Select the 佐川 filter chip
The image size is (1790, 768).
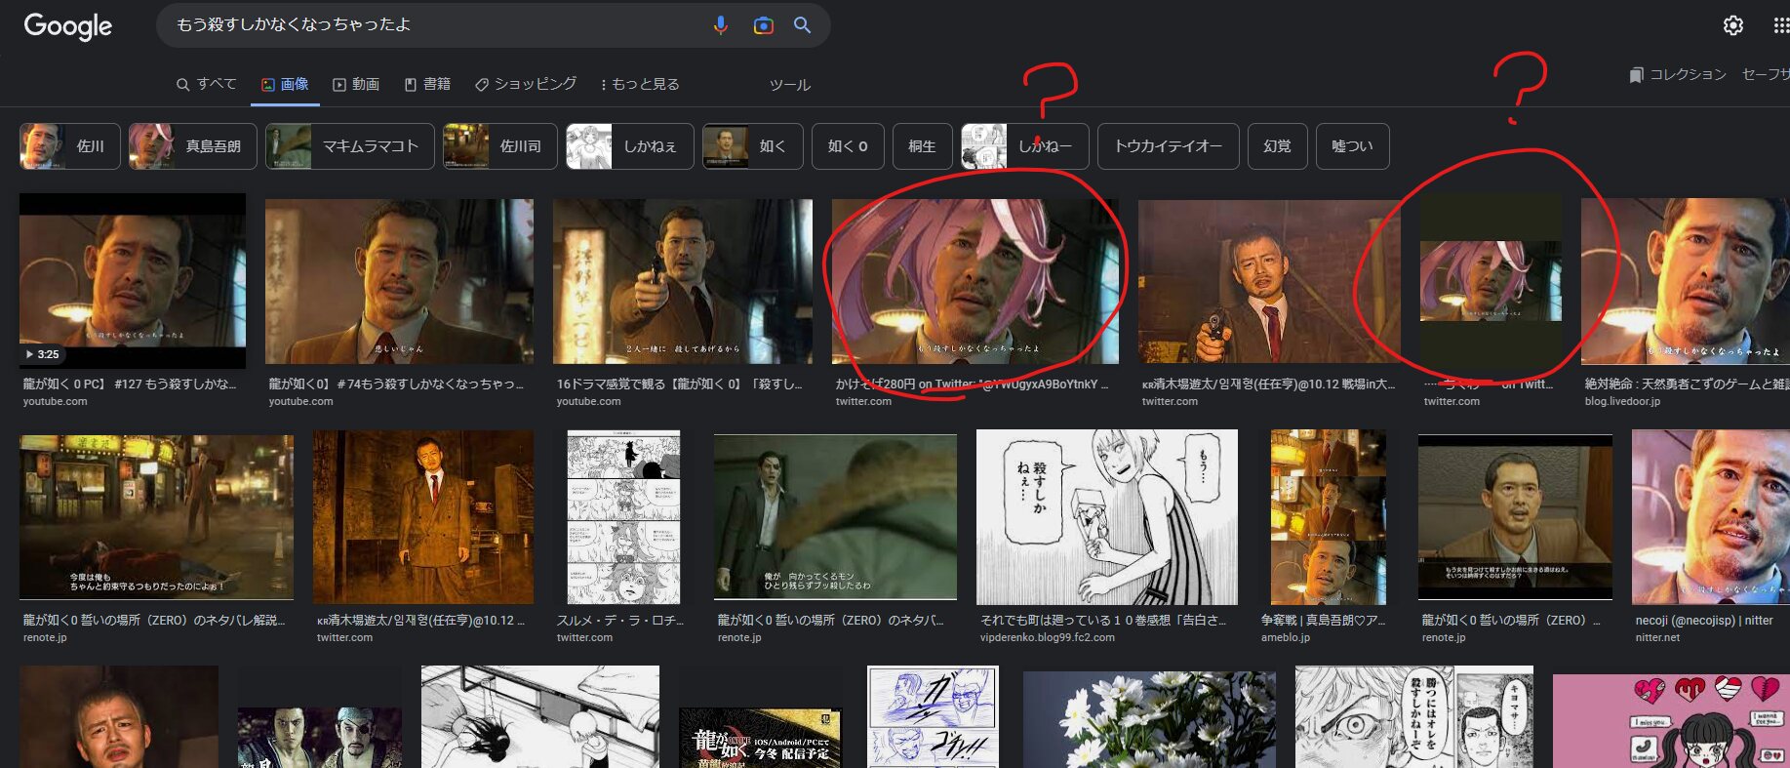coord(70,146)
